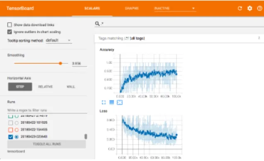
Task: Click the tag search magnifier icon
Action: (97, 23)
